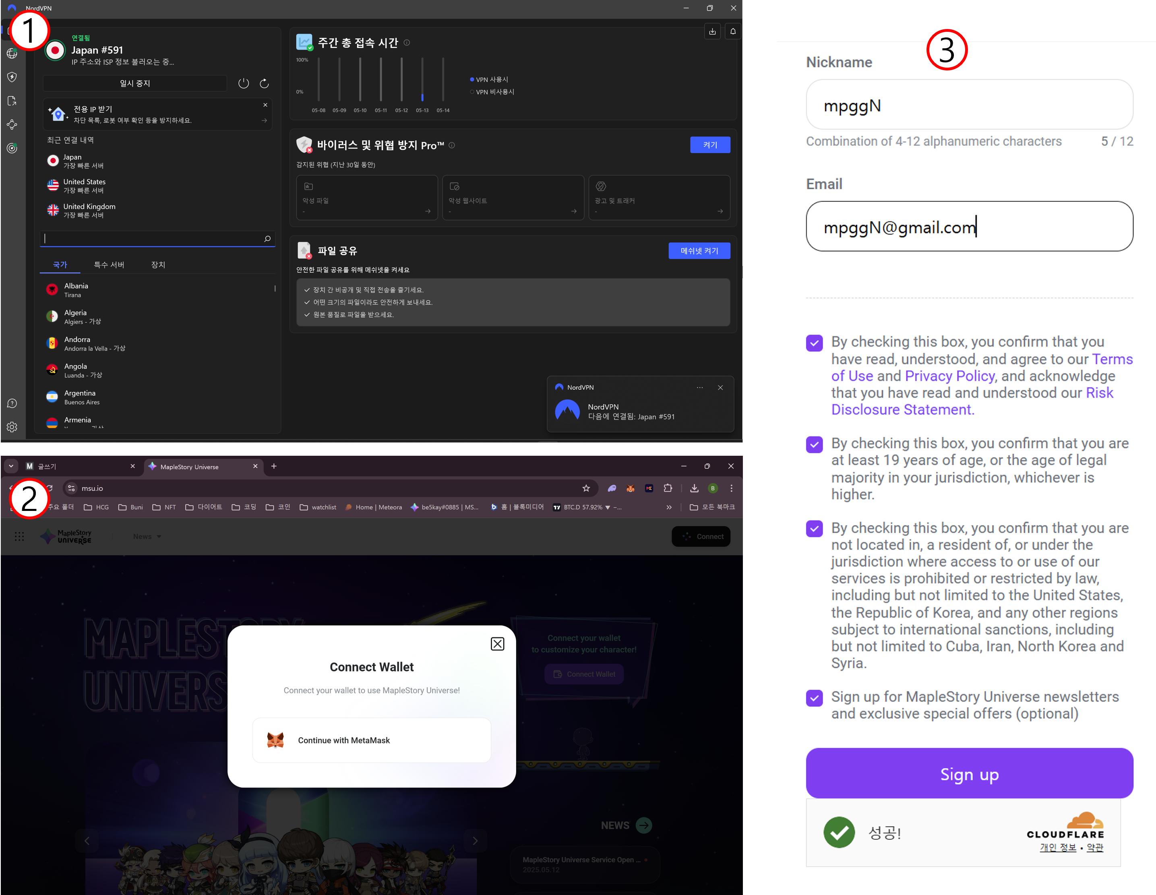The height and width of the screenshot is (895, 1156).
Task: Click the Nickname input field
Action: [x=969, y=105]
